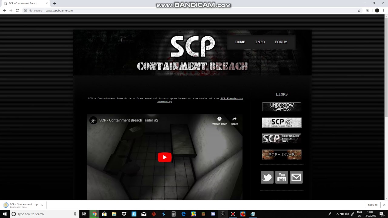This screenshot has height=218, width=388.
Task: Close the SCP - Containment Breach tab
Action: pyautogui.click(x=47, y=3)
